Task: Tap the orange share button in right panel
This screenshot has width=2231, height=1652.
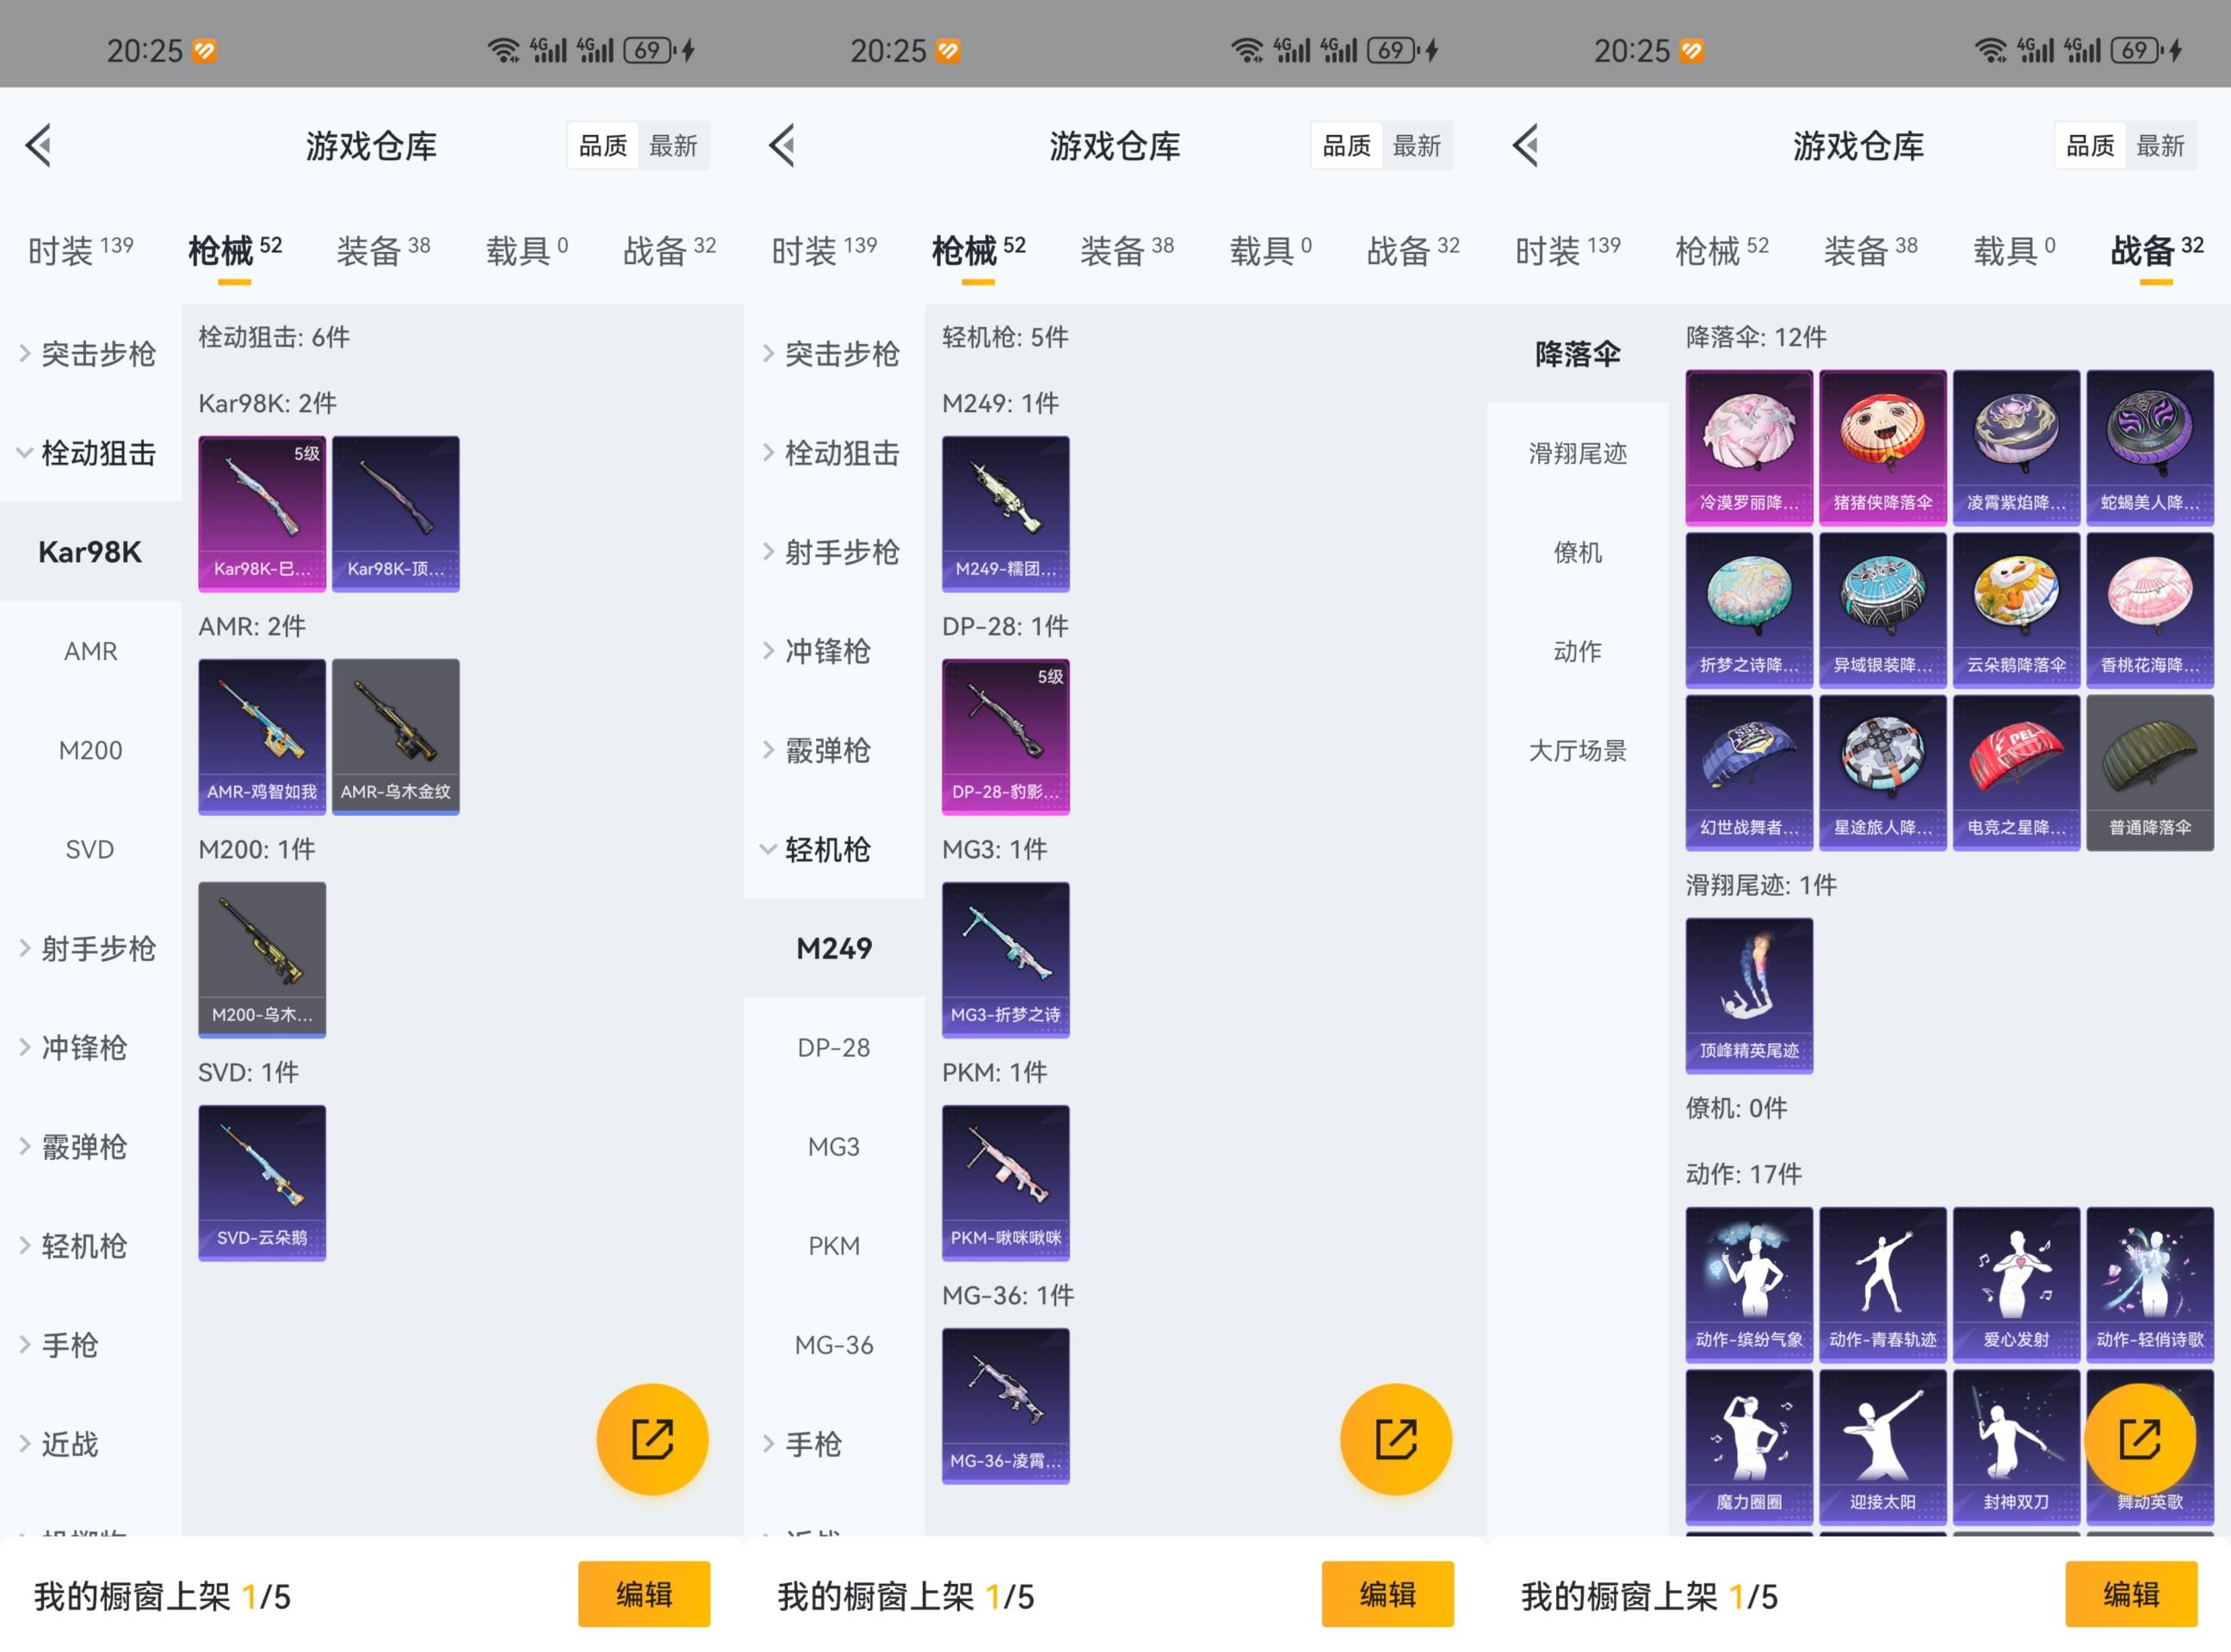Action: [x=2139, y=1439]
